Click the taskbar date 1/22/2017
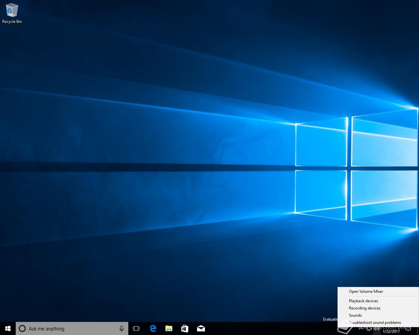Image resolution: width=419 pixels, height=335 pixels. 391,331
